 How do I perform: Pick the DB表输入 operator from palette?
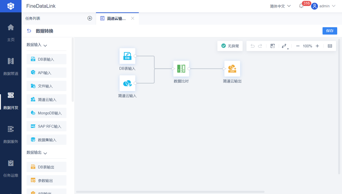click(x=46, y=59)
